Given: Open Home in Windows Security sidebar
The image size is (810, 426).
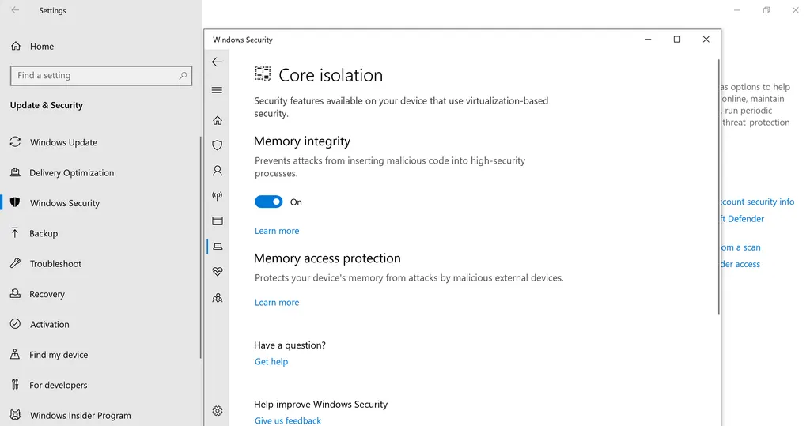Looking at the screenshot, I should tap(218, 120).
